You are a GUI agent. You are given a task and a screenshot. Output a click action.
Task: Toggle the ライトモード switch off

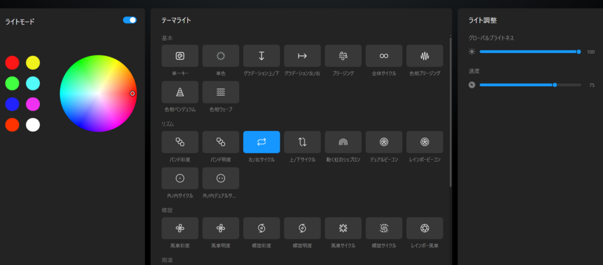tap(130, 20)
